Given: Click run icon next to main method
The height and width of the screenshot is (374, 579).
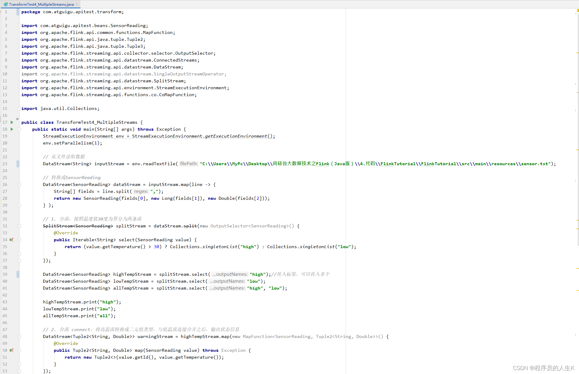Looking at the screenshot, I should tap(12, 129).
